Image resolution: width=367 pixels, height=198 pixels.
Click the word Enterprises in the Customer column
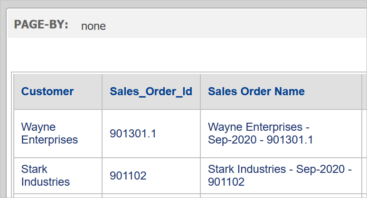point(49,140)
